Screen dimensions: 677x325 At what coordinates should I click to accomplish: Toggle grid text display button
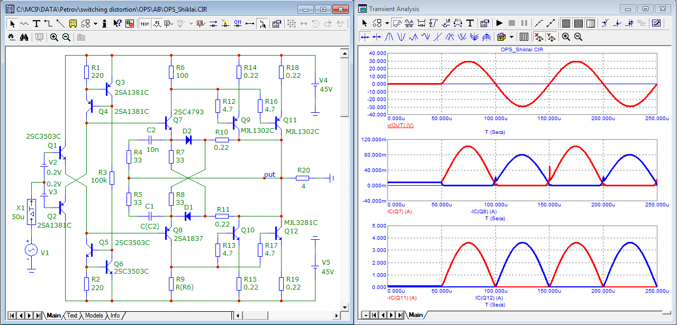145,23
